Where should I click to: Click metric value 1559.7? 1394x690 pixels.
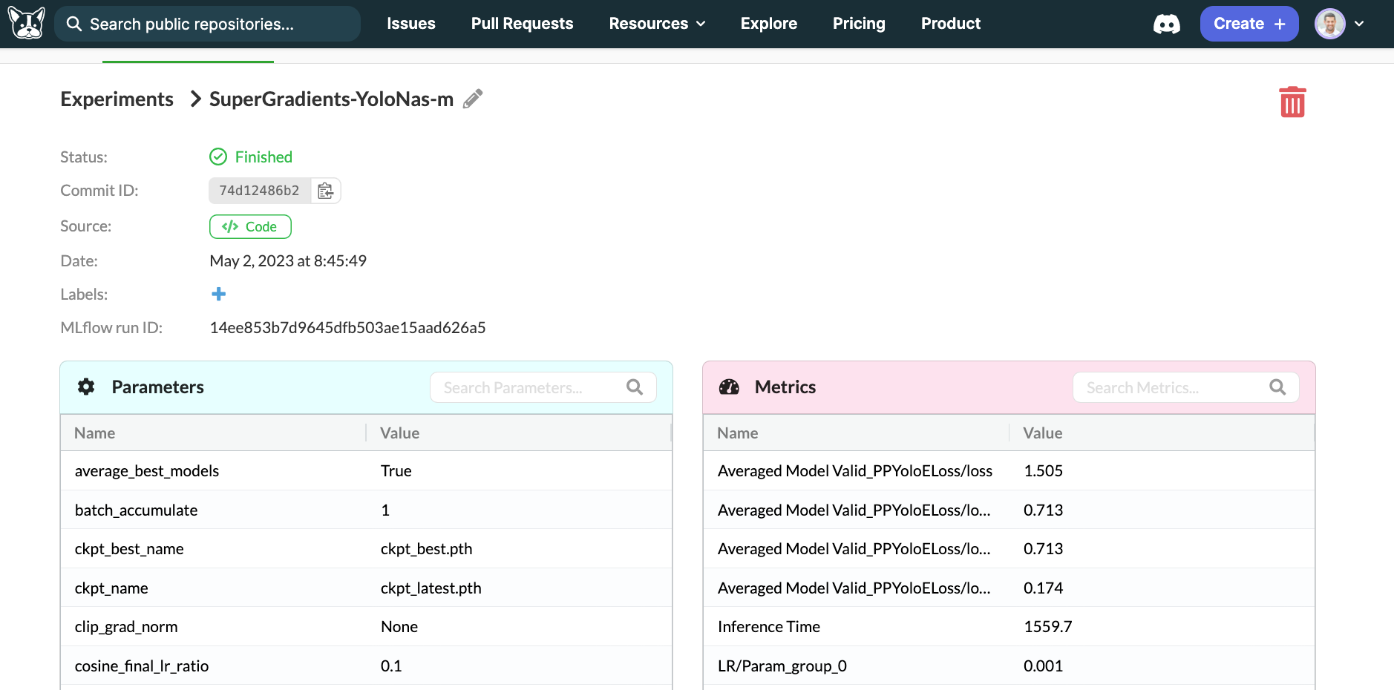(x=1047, y=626)
